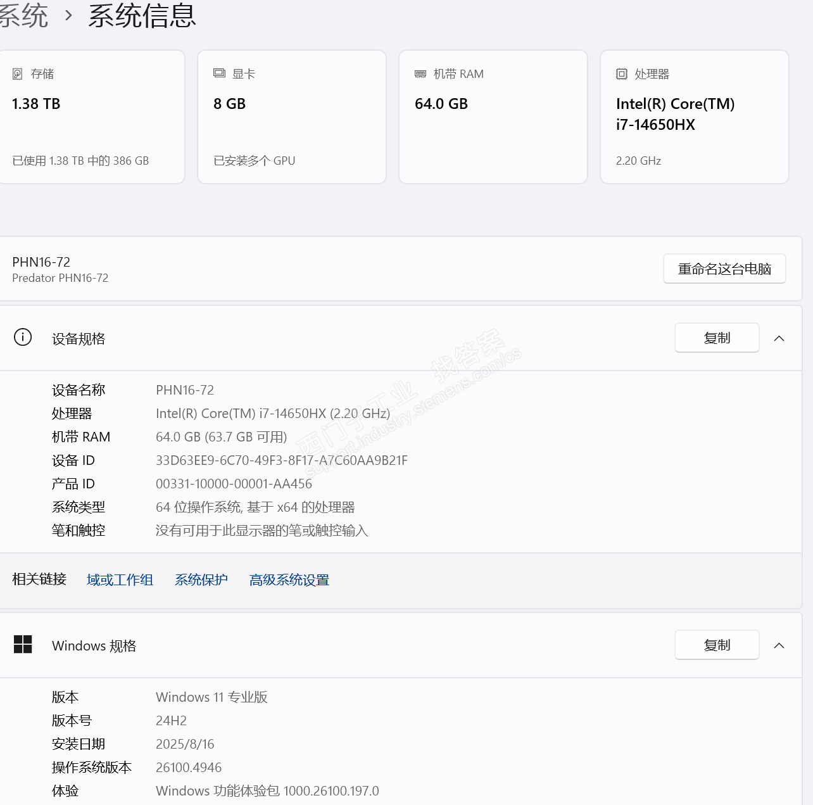Viewport: 813px width, 805px height.
Task: Click the device name value PHN16-72 in 设备规格
Action: pyautogui.click(x=185, y=390)
